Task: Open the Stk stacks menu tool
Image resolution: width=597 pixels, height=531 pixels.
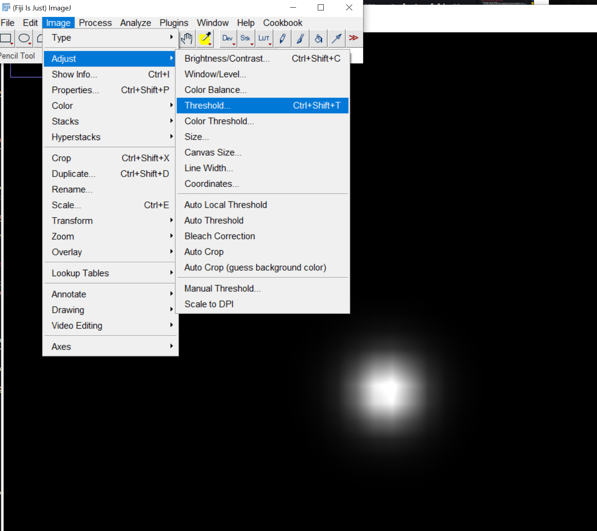Action: (245, 39)
